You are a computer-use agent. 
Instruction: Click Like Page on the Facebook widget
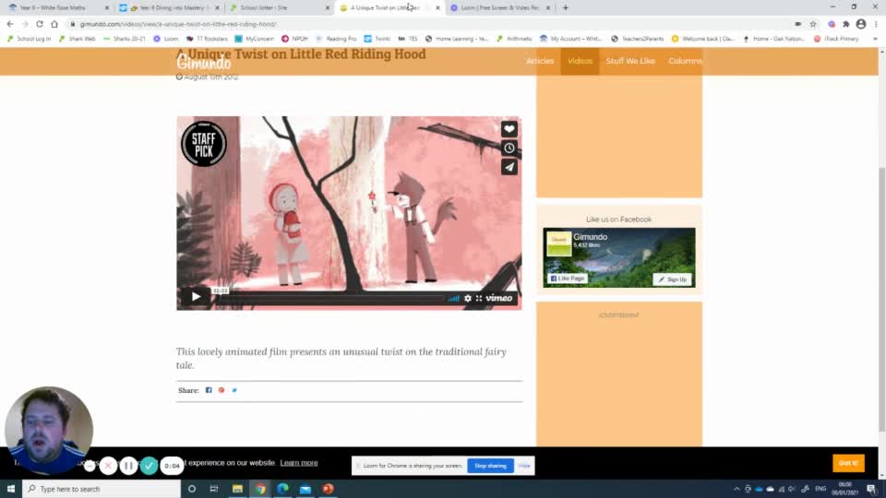point(568,279)
